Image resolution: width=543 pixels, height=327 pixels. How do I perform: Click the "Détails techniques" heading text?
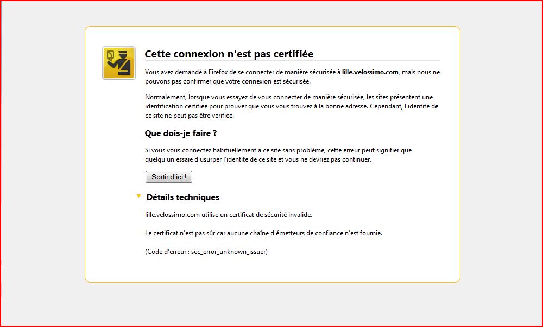[182, 197]
